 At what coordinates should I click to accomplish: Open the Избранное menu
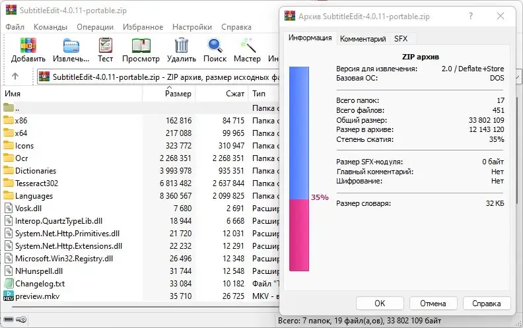coord(143,27)
